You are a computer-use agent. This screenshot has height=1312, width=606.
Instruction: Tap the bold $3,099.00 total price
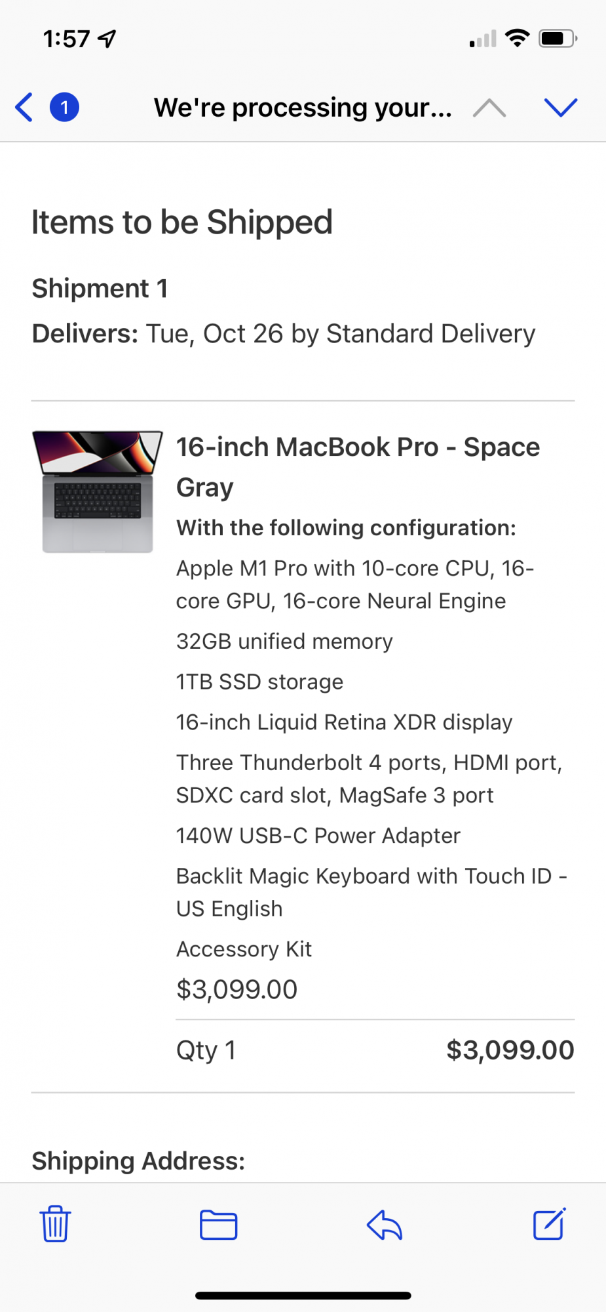510,1050
